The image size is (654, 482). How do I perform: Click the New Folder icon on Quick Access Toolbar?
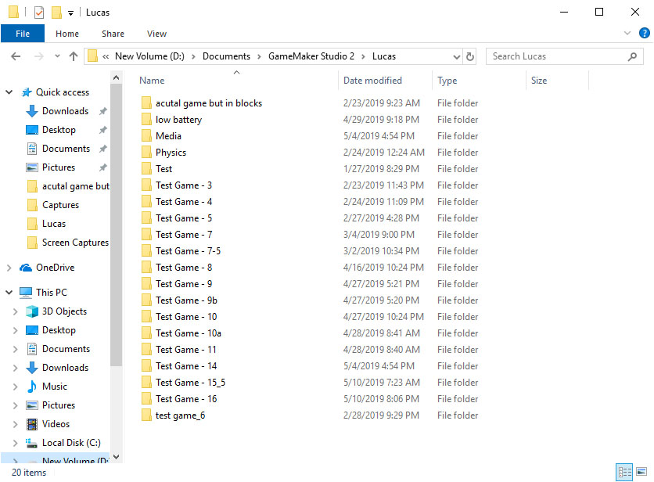56,12
